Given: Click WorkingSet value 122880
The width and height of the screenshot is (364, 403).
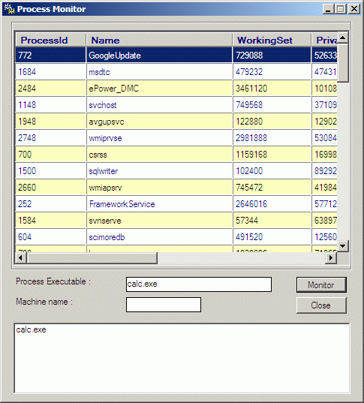Looking at the screenshot, I should tap(272, 122).
